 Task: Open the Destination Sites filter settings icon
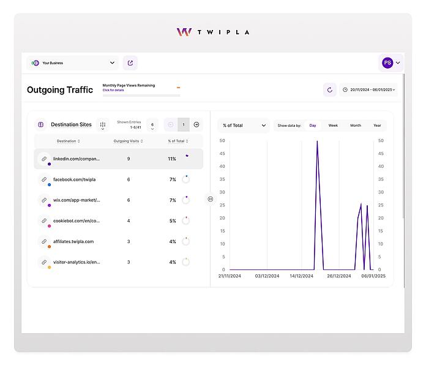pos(103,125)
